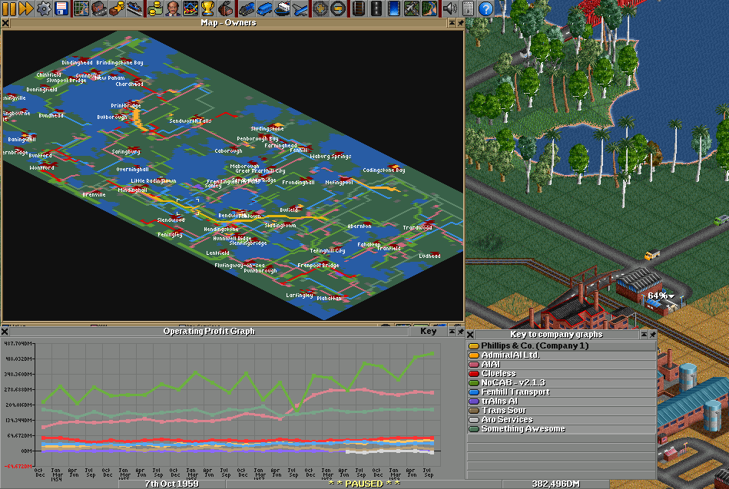
Task: Toggle Aro Services in graph key
Action: point(562,420)
